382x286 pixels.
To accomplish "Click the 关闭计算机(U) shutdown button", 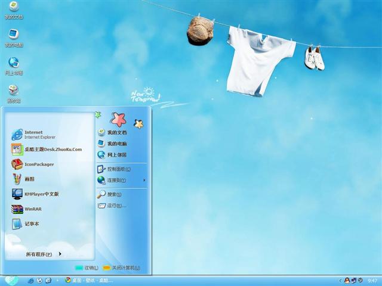I will pyautogui.click(x=121, y=268).
